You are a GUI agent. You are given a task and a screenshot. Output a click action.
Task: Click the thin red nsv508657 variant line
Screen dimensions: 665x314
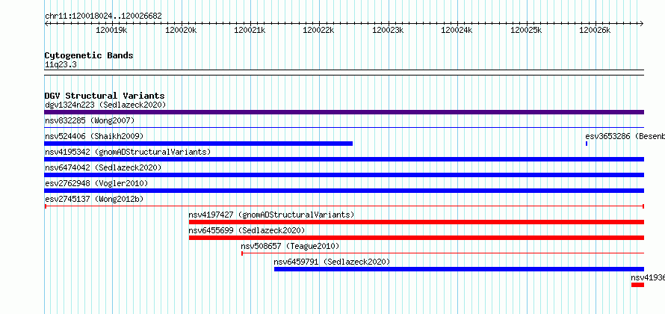(x=443, y=253)
